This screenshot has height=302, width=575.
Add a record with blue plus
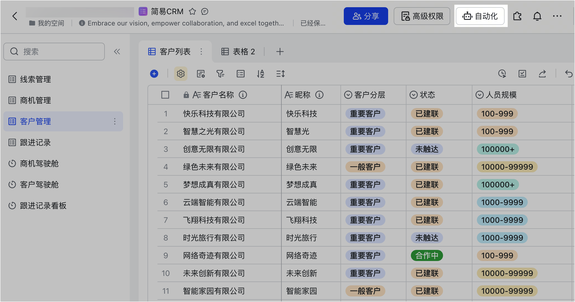pos(154,74)
